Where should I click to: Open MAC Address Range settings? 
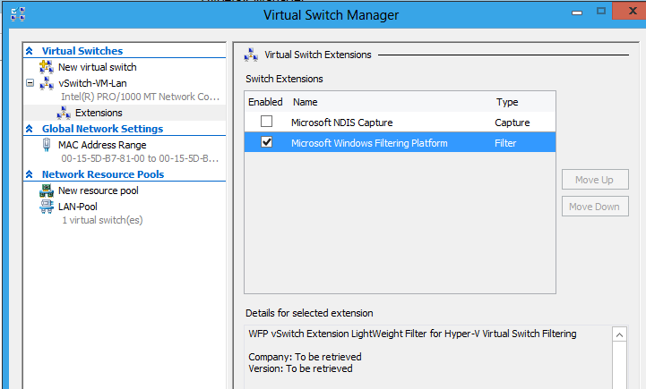pyautogui.click(x=102, y=145)
